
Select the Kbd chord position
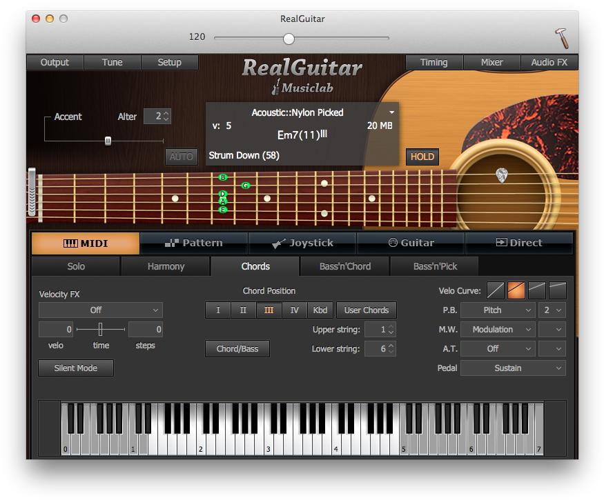point(320,310)
